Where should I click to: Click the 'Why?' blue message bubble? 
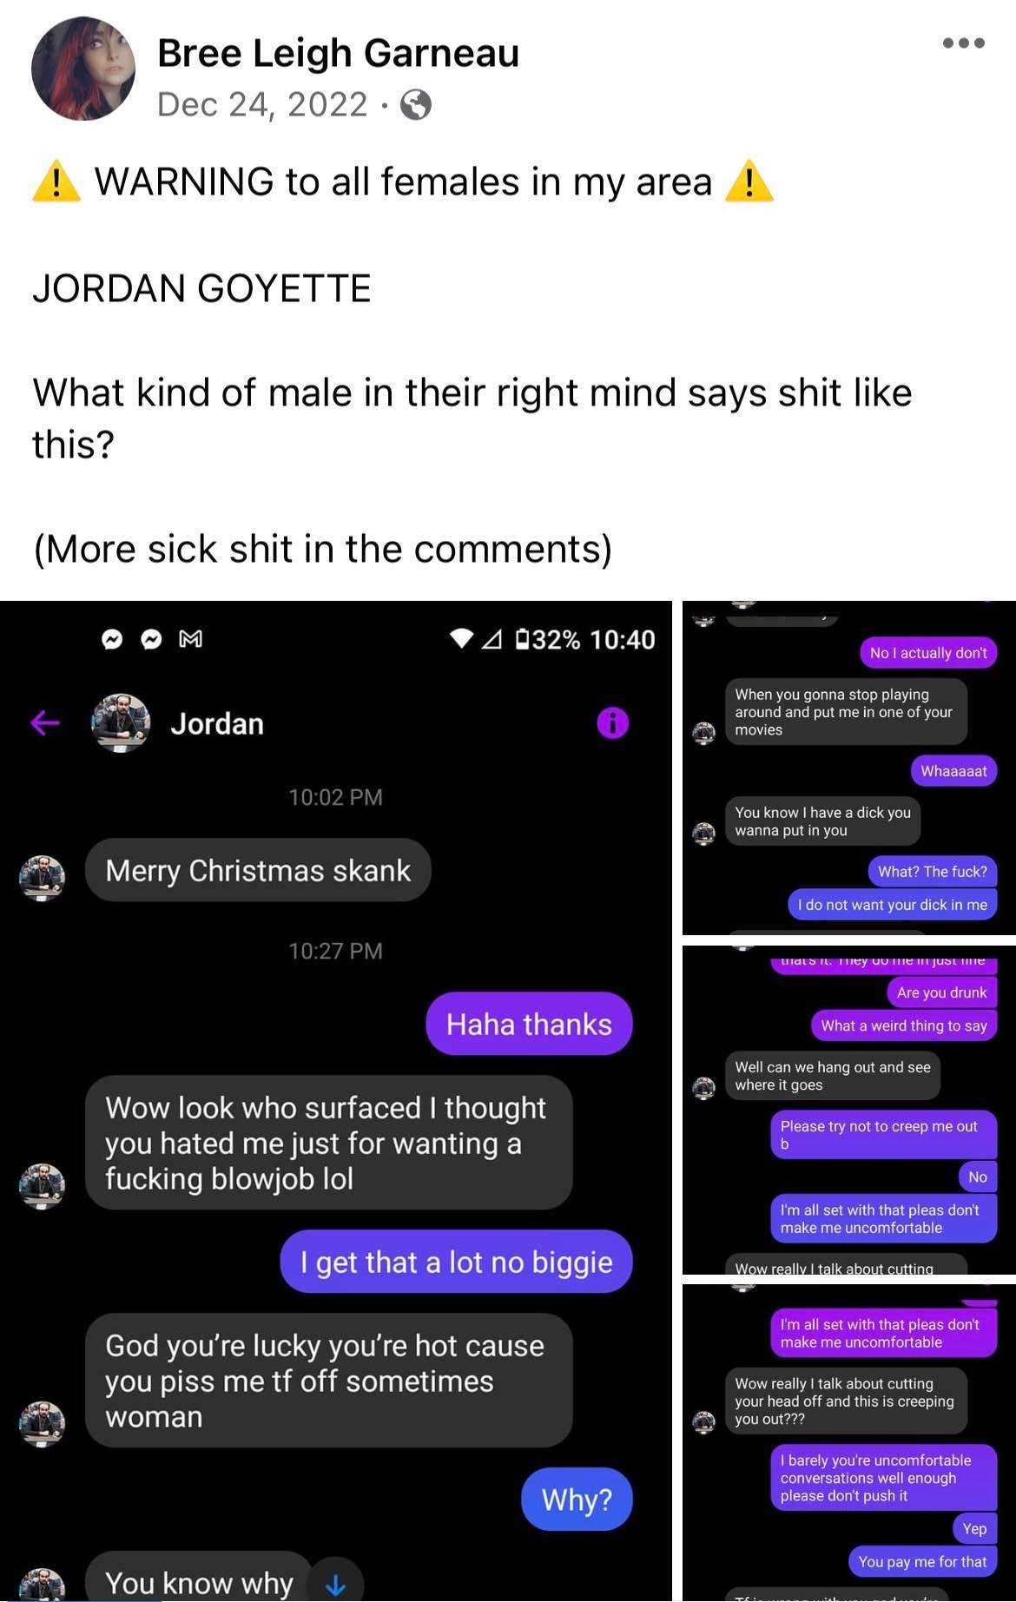[x=577, y=1499]
